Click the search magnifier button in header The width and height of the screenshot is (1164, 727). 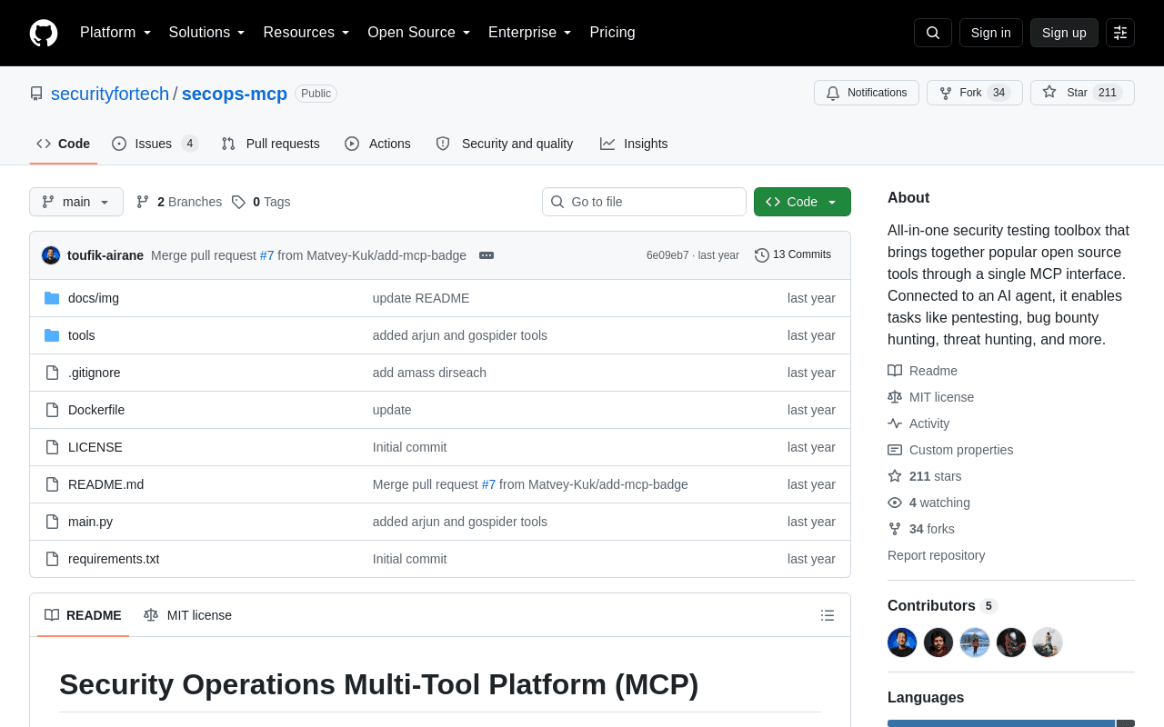click(x=933, y=33)
